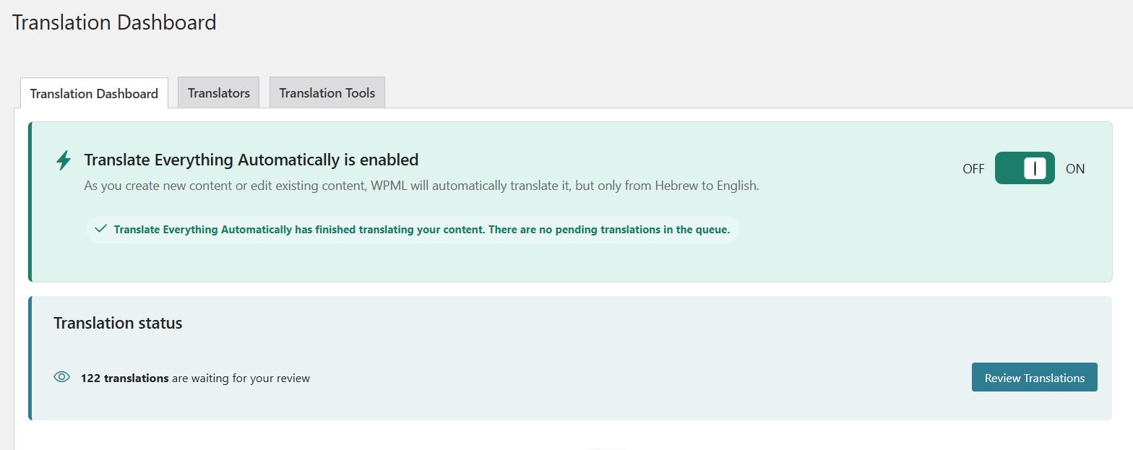Switch to the Translators tab

[x=218, y=93]
